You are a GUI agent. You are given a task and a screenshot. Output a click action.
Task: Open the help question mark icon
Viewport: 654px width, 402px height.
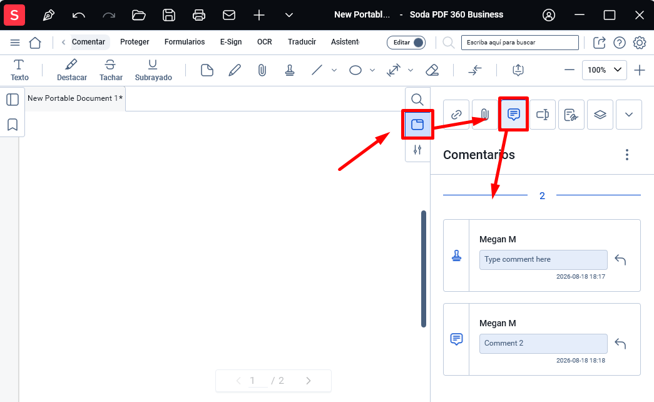(620, 43)
